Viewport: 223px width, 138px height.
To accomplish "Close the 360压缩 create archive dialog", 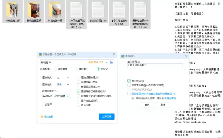I will (x=114, y=54).
